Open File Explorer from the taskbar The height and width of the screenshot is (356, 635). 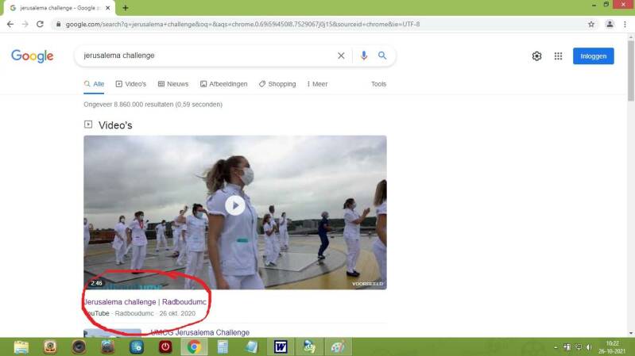(x=21, y=347)
